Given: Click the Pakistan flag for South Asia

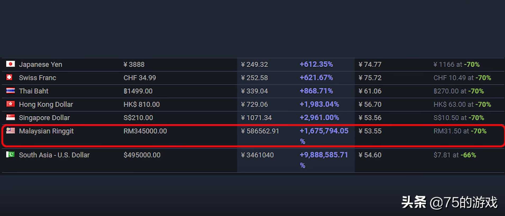Looking at the screenshot, I should pos(11,155).
